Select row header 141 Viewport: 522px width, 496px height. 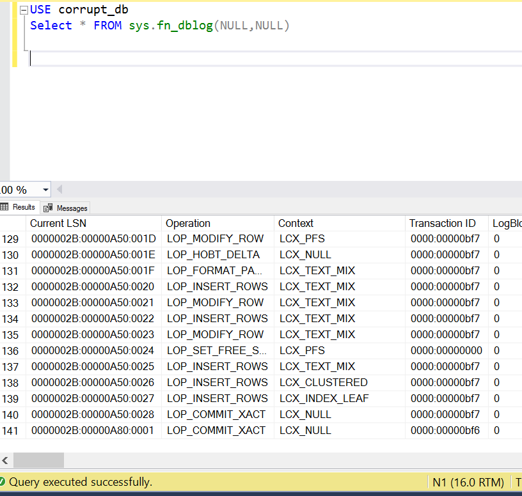[x=13, y=431]
